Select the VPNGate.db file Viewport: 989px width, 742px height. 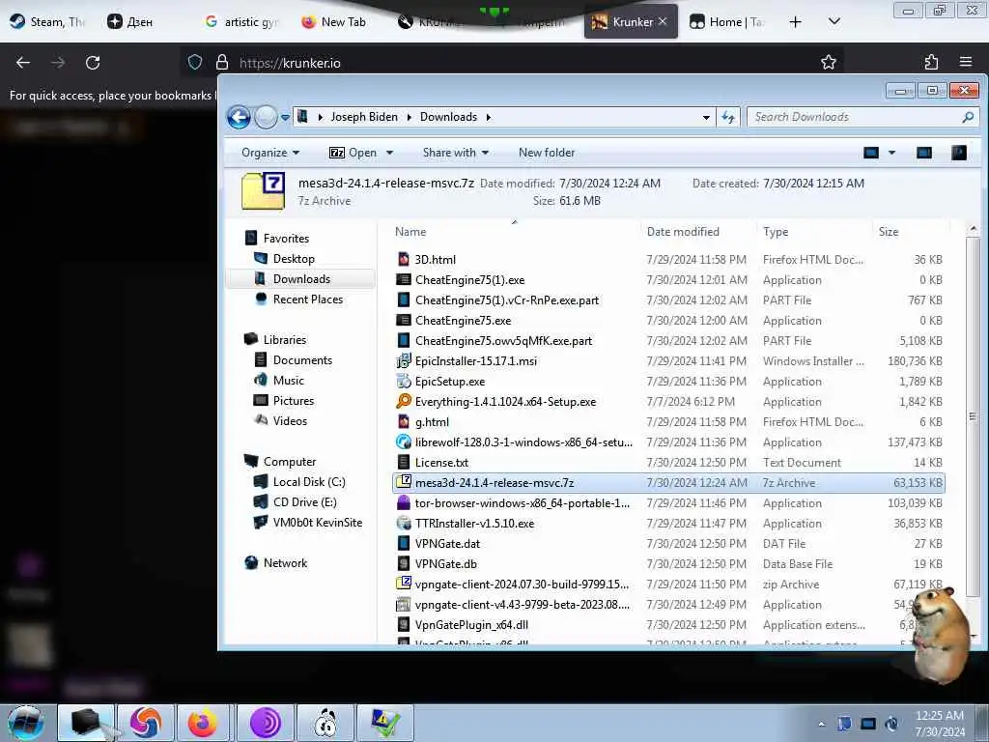pos(668,563)
